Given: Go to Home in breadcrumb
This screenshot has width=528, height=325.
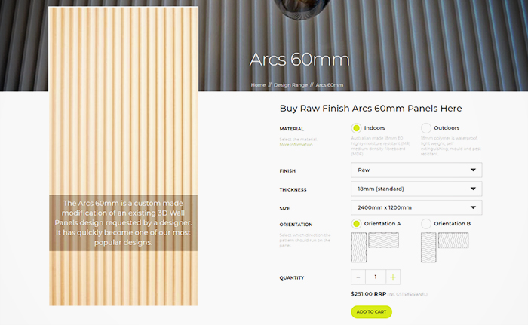Looking at the screenshot, I should pyautogui.click(x=258, y=85).
